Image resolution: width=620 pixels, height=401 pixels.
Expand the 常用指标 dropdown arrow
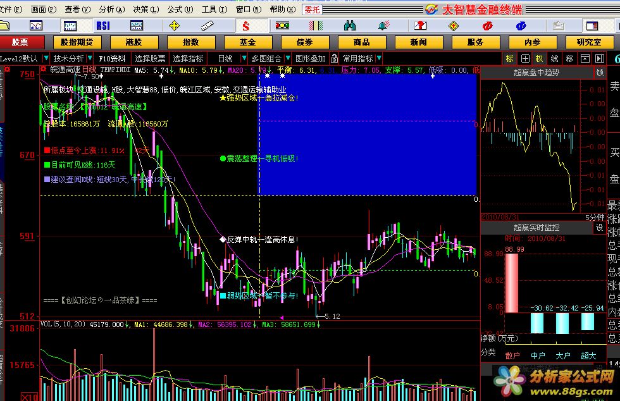(379, 59)
